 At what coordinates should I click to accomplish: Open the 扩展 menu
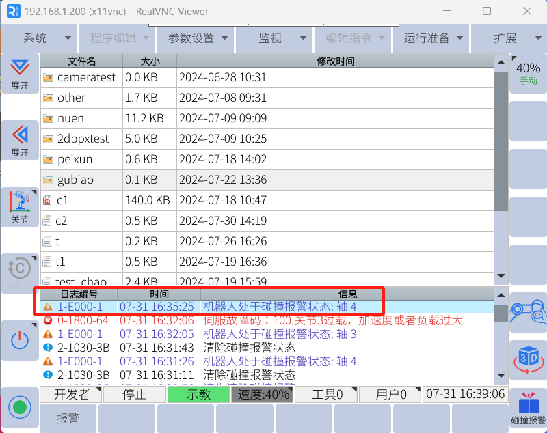point(509,38)
